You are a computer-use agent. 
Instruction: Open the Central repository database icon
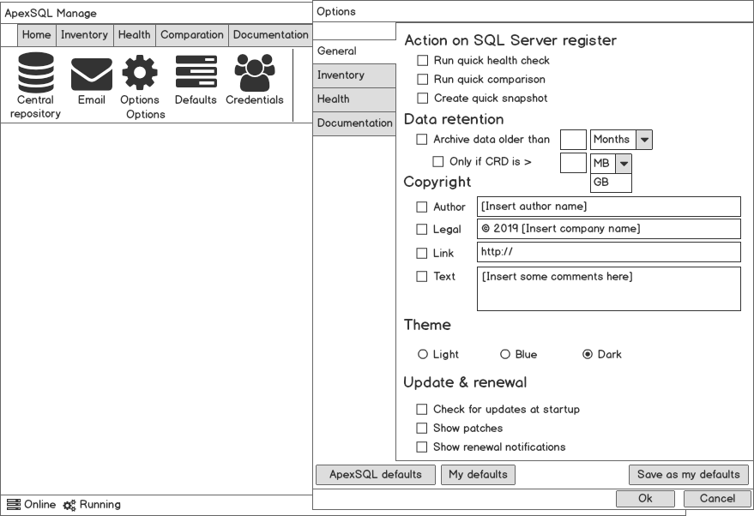click(36, 73)
